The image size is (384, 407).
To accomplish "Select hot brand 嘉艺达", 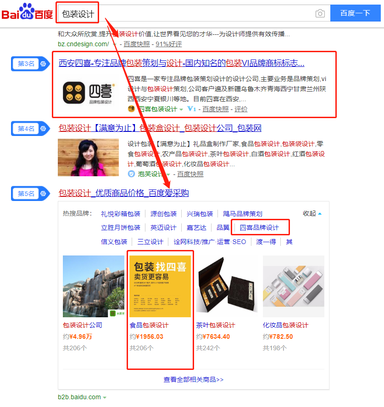I will (196, 228).
